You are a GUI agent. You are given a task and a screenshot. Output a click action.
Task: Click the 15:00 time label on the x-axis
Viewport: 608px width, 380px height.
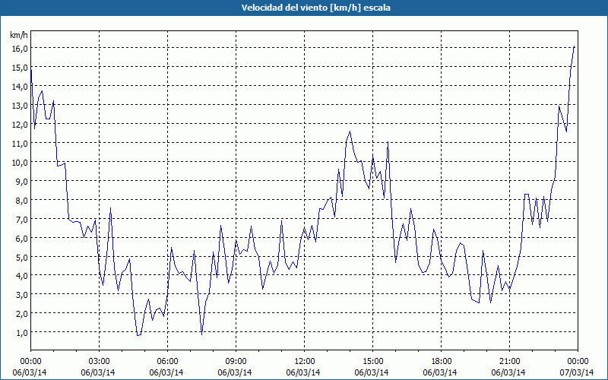click(372, 362)
